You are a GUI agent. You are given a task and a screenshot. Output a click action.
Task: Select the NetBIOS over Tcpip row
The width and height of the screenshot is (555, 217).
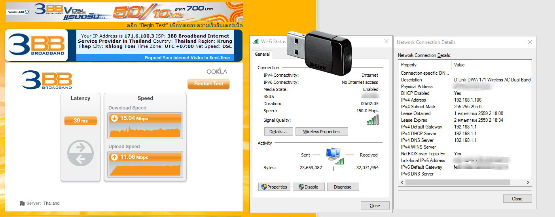pyautogui.click(x=465, y=154)
